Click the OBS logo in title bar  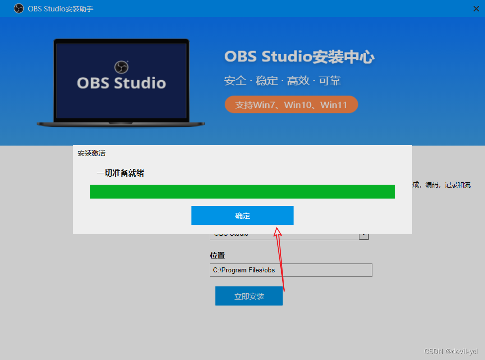(19, 8)
